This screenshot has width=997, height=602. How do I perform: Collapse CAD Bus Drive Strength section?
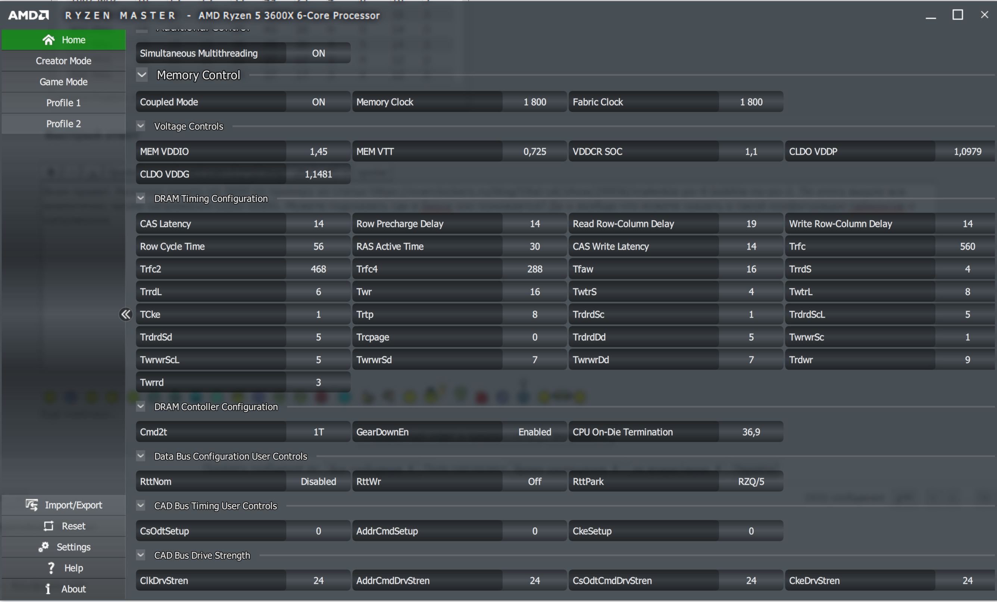pyautogui.click(x=141, y=555)
